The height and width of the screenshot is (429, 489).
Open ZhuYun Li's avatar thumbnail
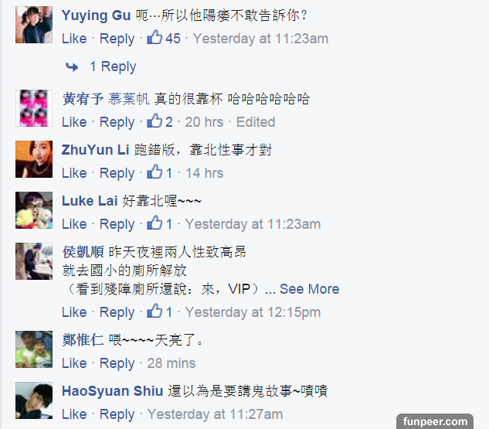click(x=34, y=159)
